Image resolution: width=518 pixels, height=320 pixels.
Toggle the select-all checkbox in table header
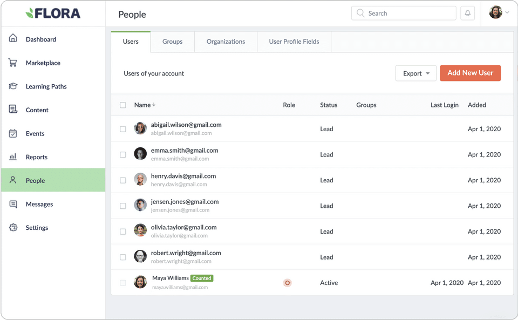coord(123,105)
